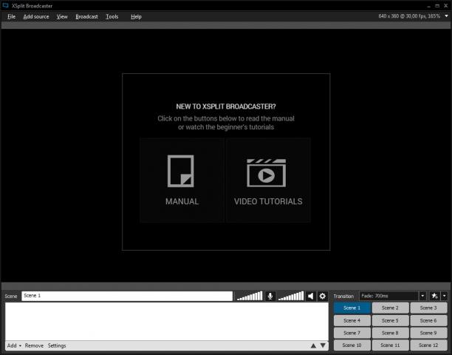Switch to Scene 6
This screenshot has width=452, height=355.
[428, 321]
